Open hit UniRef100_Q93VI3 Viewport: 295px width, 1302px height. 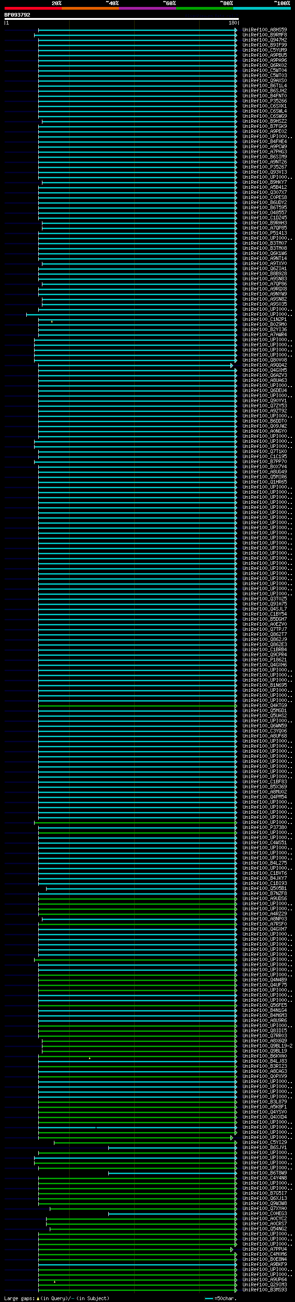coord(264,172)
